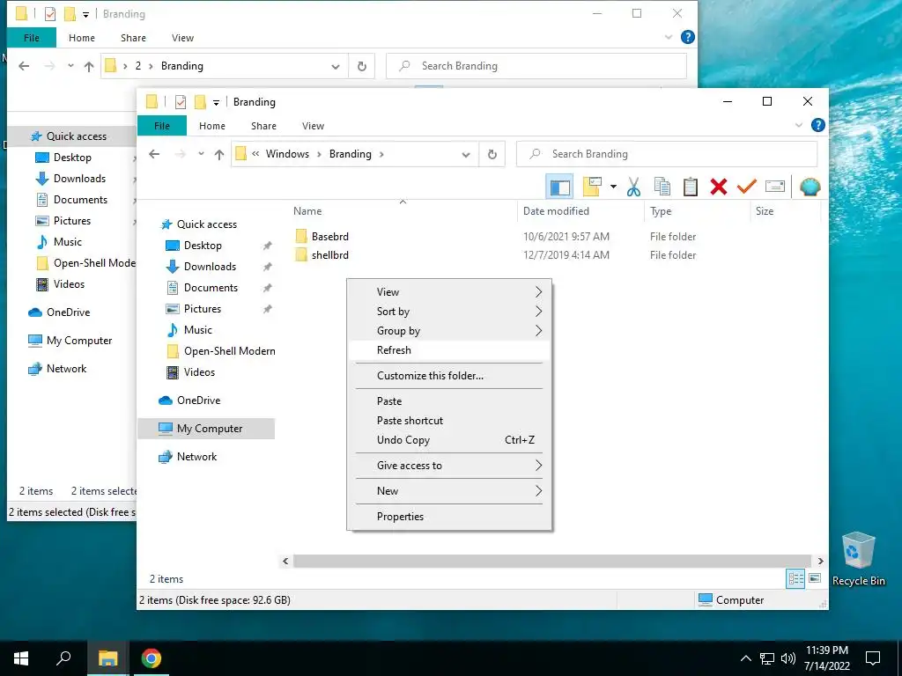This screenshot has height=676, width=902.
Task: Open Share tab in front window
Action: tap(263, 126)
